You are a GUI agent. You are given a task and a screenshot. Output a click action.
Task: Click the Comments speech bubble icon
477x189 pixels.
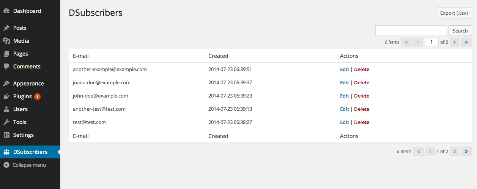coord(6,67)
